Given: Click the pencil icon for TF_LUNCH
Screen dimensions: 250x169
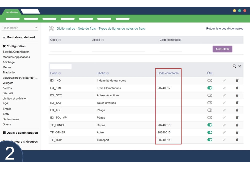Looking at the screenshot, I should point(224,125).
